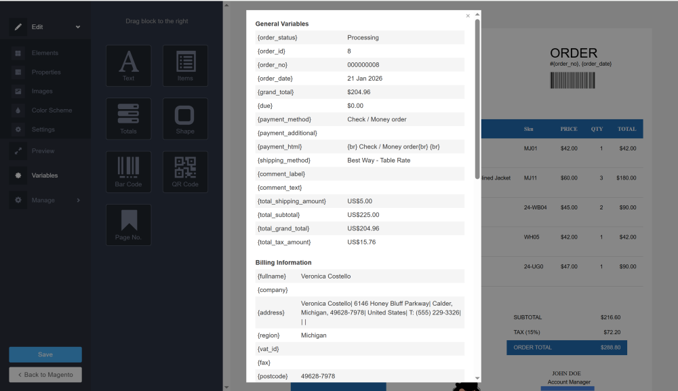Click the Best Way - Table Rate value
Screen dimensions: 678x391
(379, 161)
